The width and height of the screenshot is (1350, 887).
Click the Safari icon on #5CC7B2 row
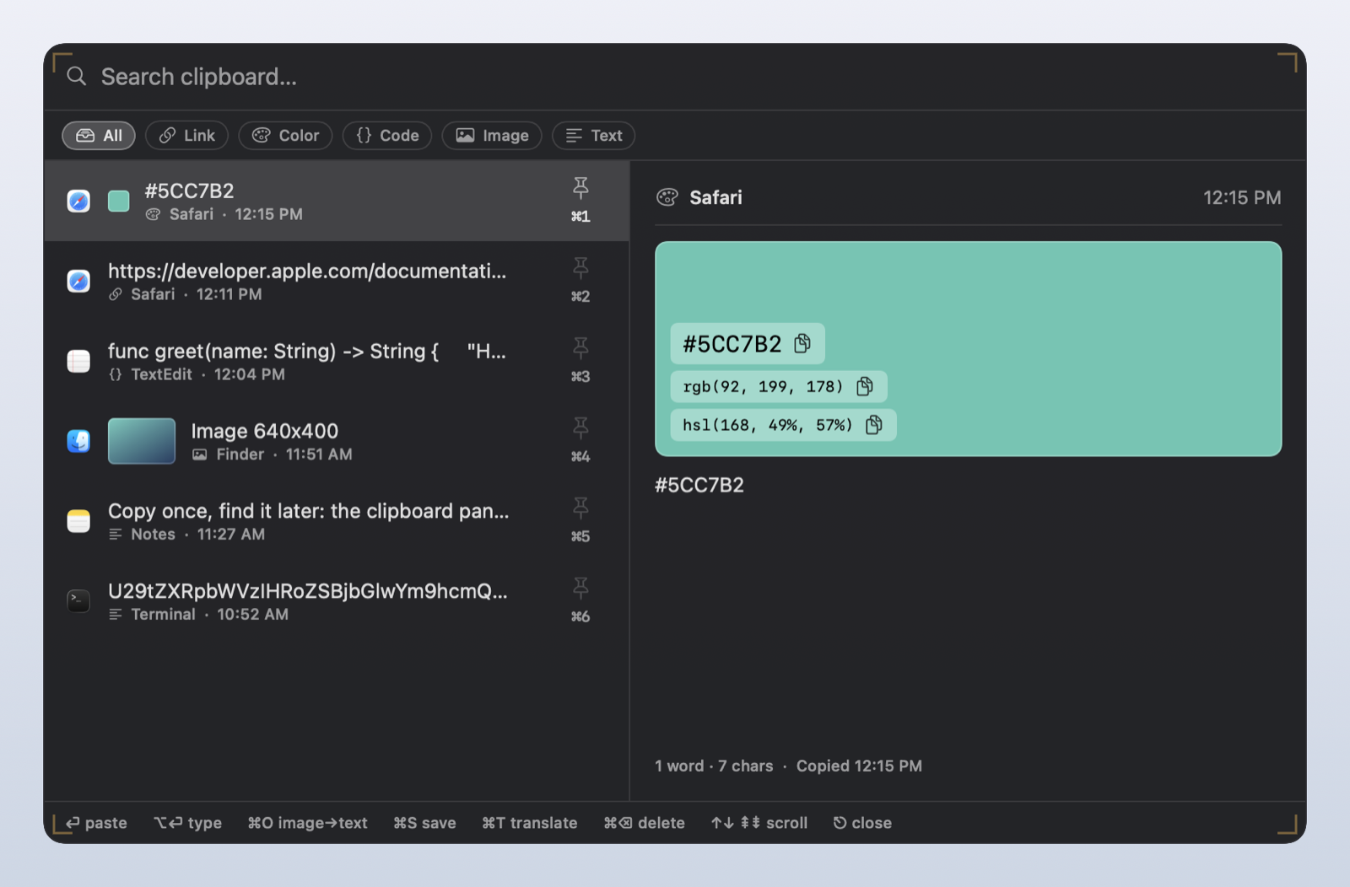click(x=78, y=202)
